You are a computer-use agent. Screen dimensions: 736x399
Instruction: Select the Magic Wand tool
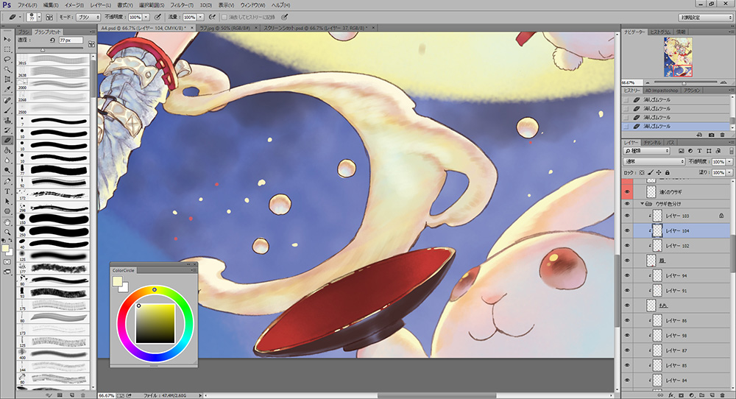[7, 69]
